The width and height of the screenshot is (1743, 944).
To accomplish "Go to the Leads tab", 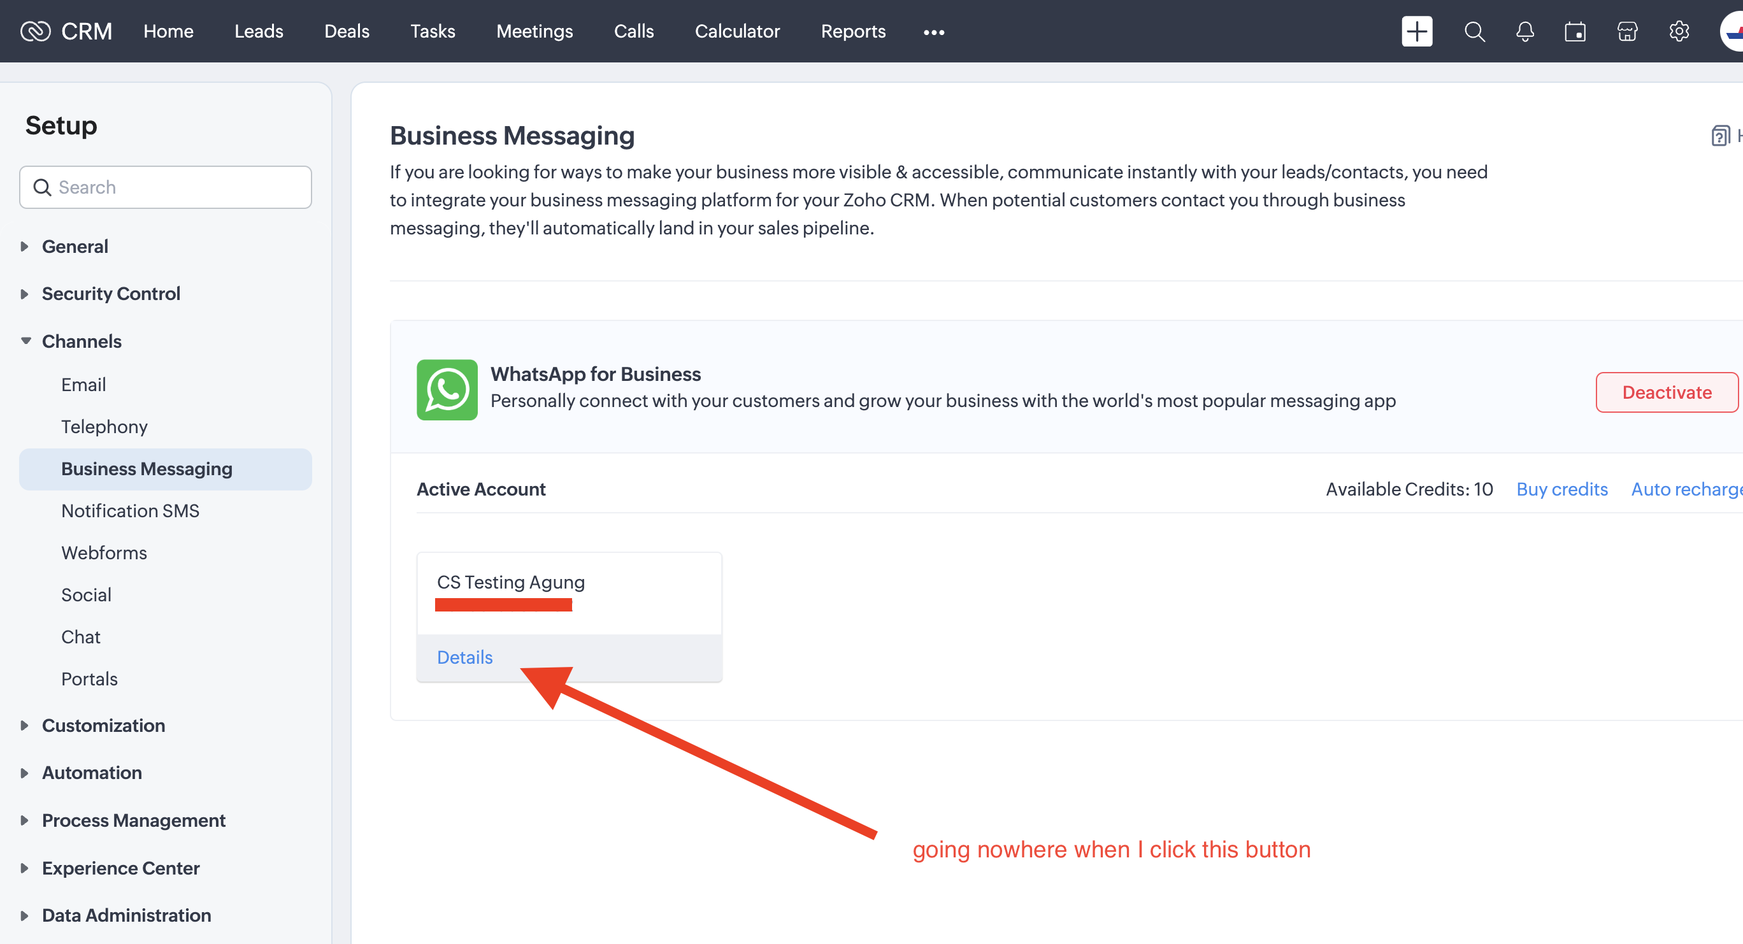I will [x=259, y=31].
